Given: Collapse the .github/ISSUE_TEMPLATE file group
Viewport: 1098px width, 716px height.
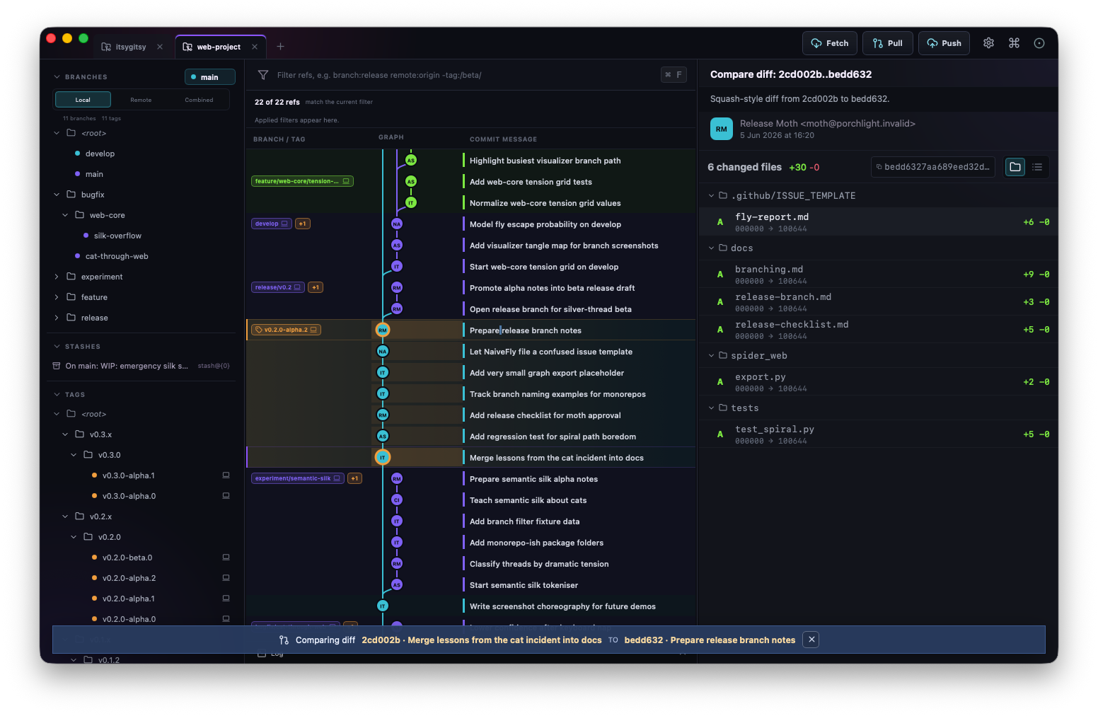Looking at the screenshot, I should coord(711,196).
